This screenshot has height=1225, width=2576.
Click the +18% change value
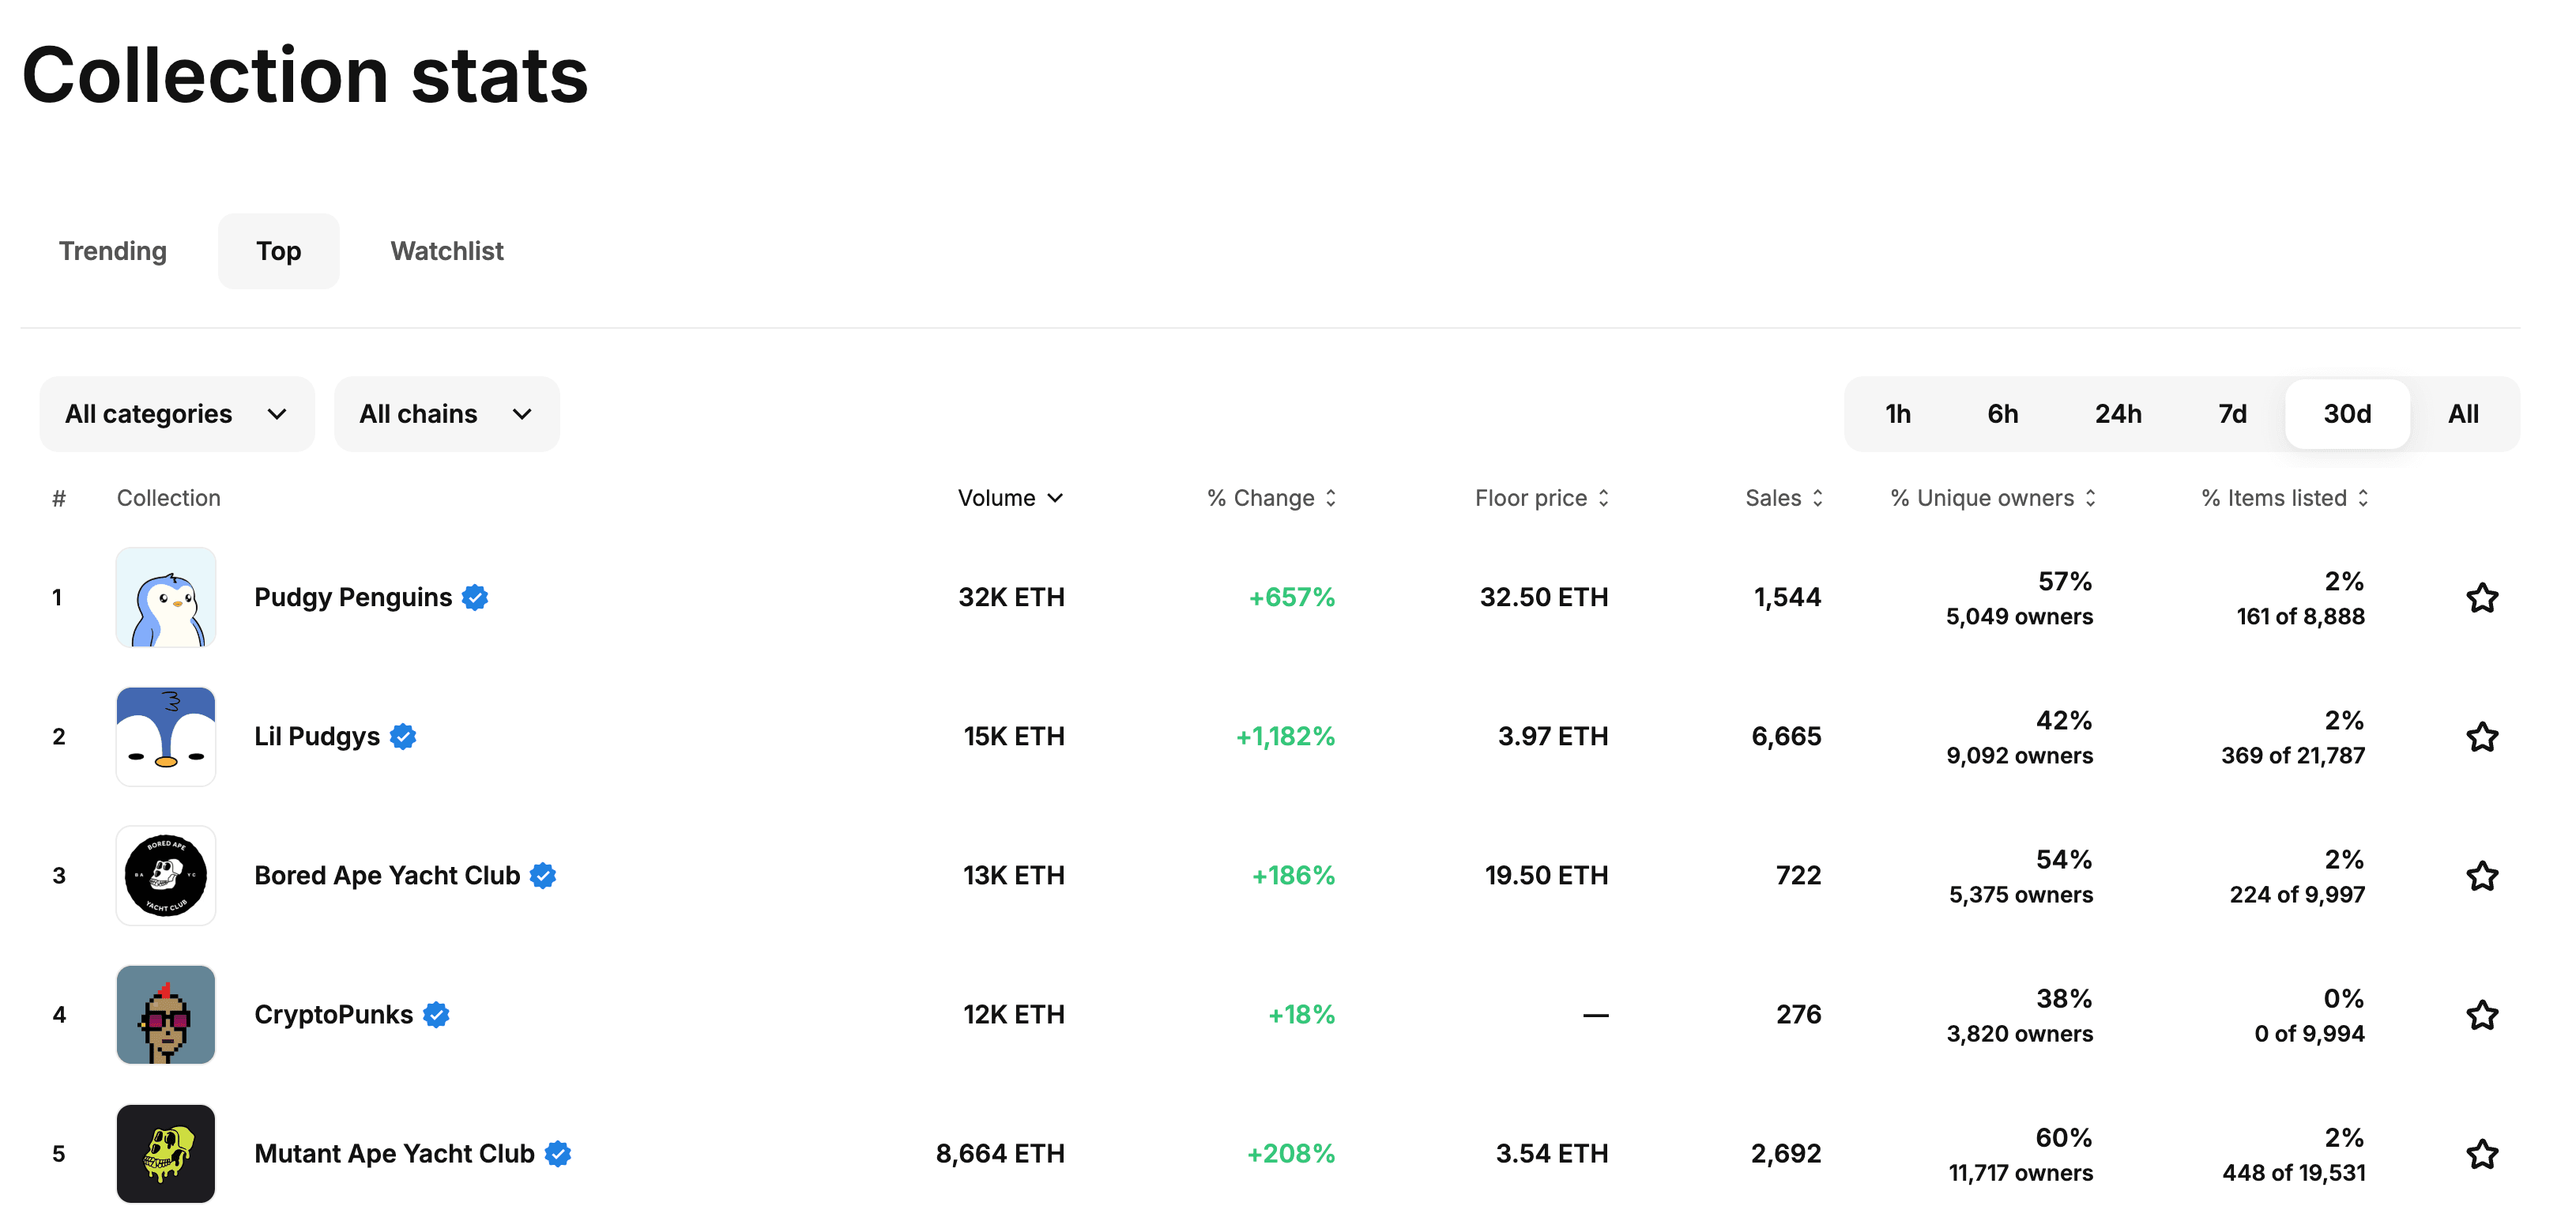(1301, 1014)
